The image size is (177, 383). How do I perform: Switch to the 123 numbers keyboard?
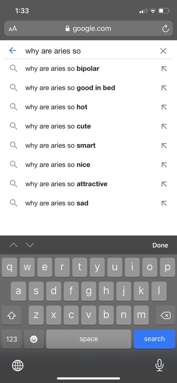[12, 339]
